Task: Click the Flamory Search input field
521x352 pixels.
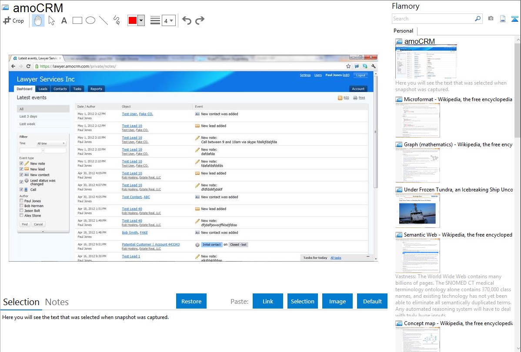Action: [x=433, y=19]
